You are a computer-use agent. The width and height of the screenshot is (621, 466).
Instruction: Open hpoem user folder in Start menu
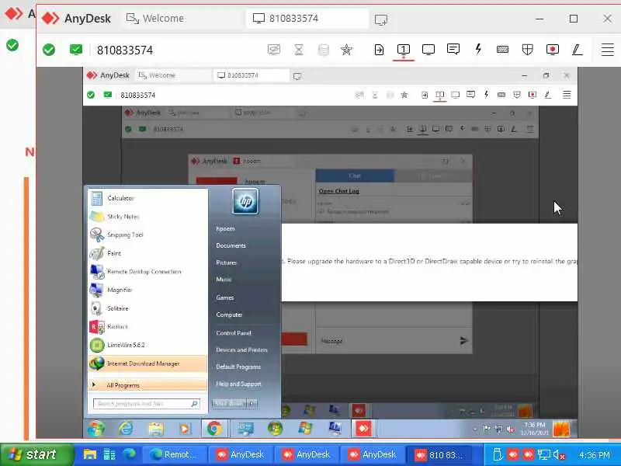[x=226, y=228]
